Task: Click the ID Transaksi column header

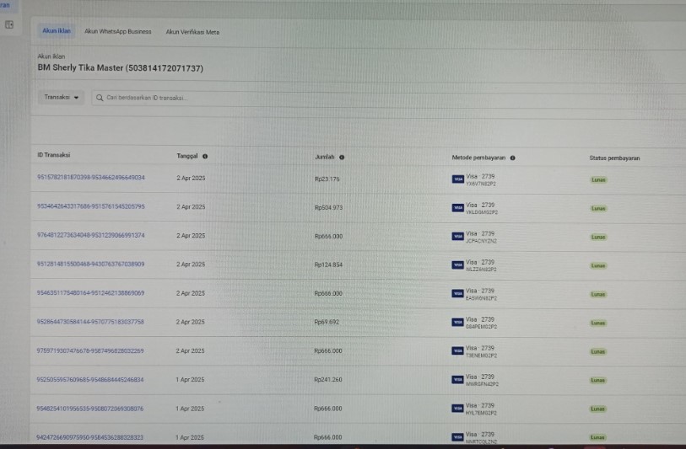Action: pos(53,155)
